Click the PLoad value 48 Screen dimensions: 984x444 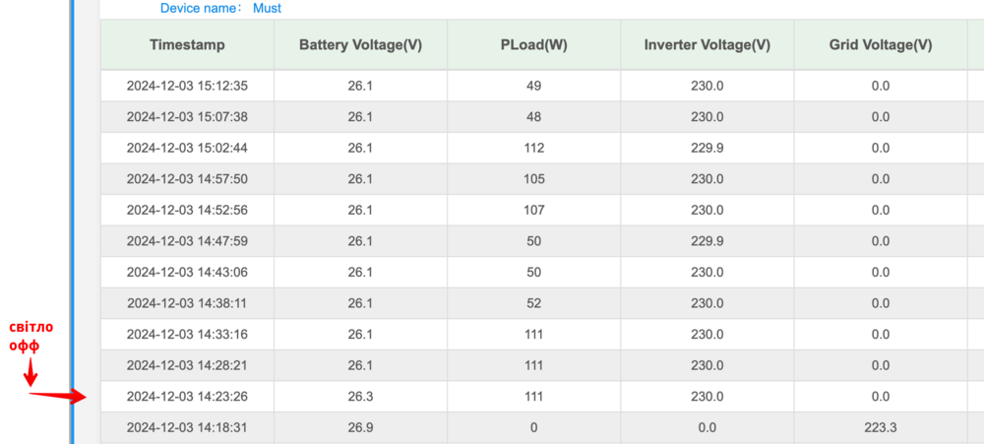[533, 117]
